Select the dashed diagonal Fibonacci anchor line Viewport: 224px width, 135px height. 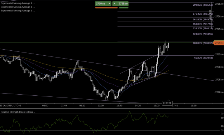131,80
